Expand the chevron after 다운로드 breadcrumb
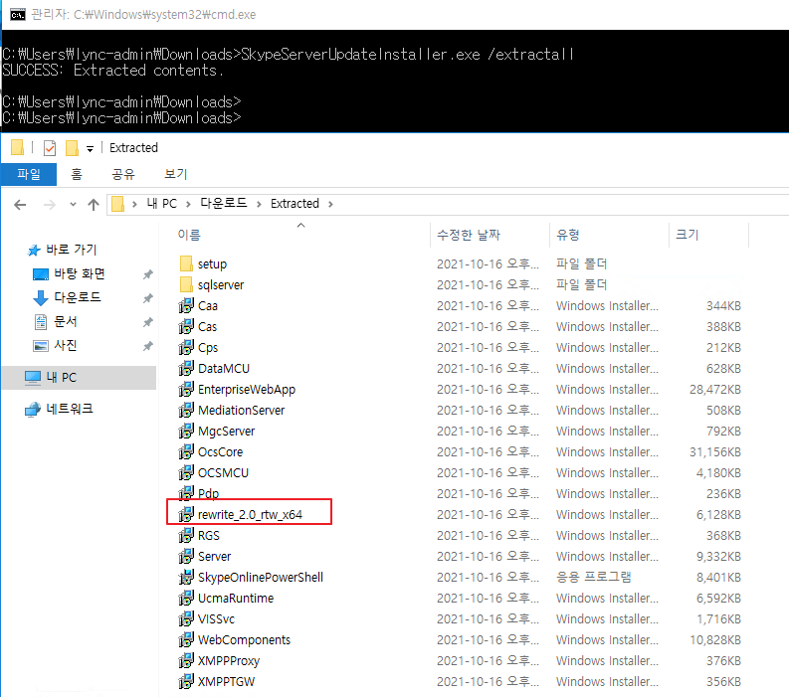This screenshot has width=789, height=697. tap(259, 204)
